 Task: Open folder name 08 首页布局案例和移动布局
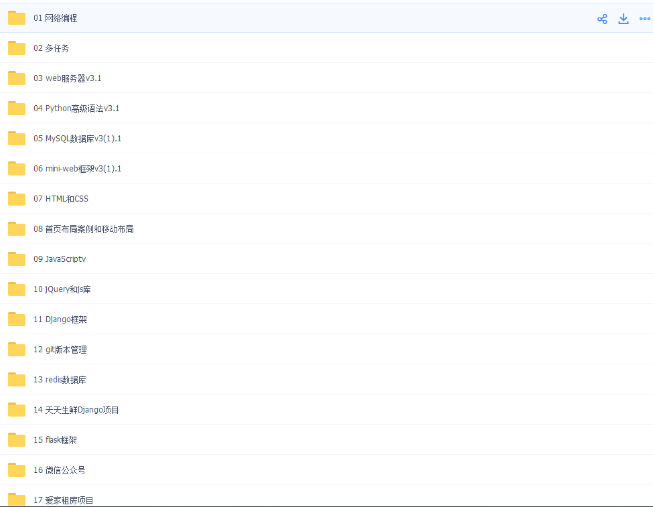84,228
